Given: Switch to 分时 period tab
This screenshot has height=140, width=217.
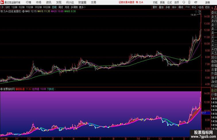Looking at the screenshot, I should pyautogui.click(x=7, y=7).
